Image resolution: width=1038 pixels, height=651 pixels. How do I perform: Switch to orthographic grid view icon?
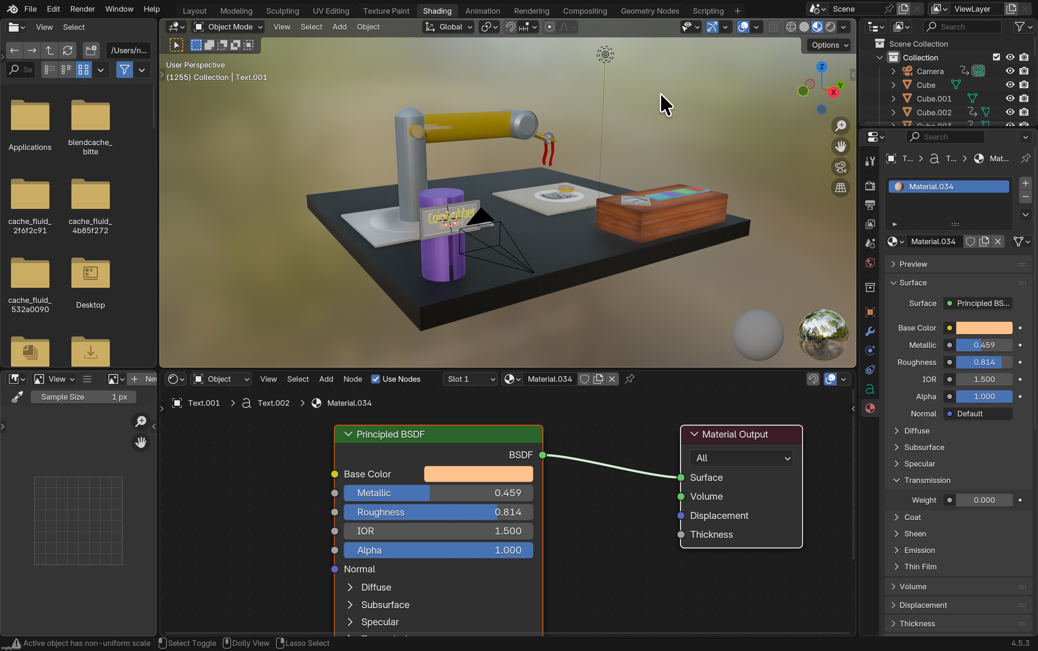840,188
